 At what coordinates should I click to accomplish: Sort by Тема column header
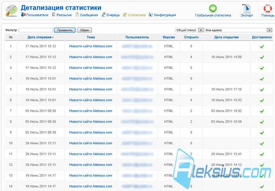point(91,37)
